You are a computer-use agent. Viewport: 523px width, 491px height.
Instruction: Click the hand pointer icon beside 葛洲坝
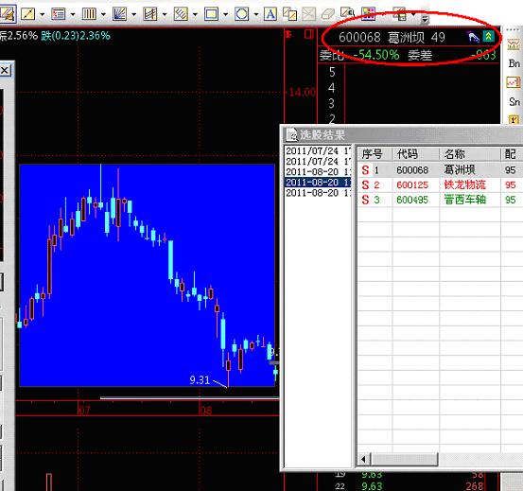point(473,36)
